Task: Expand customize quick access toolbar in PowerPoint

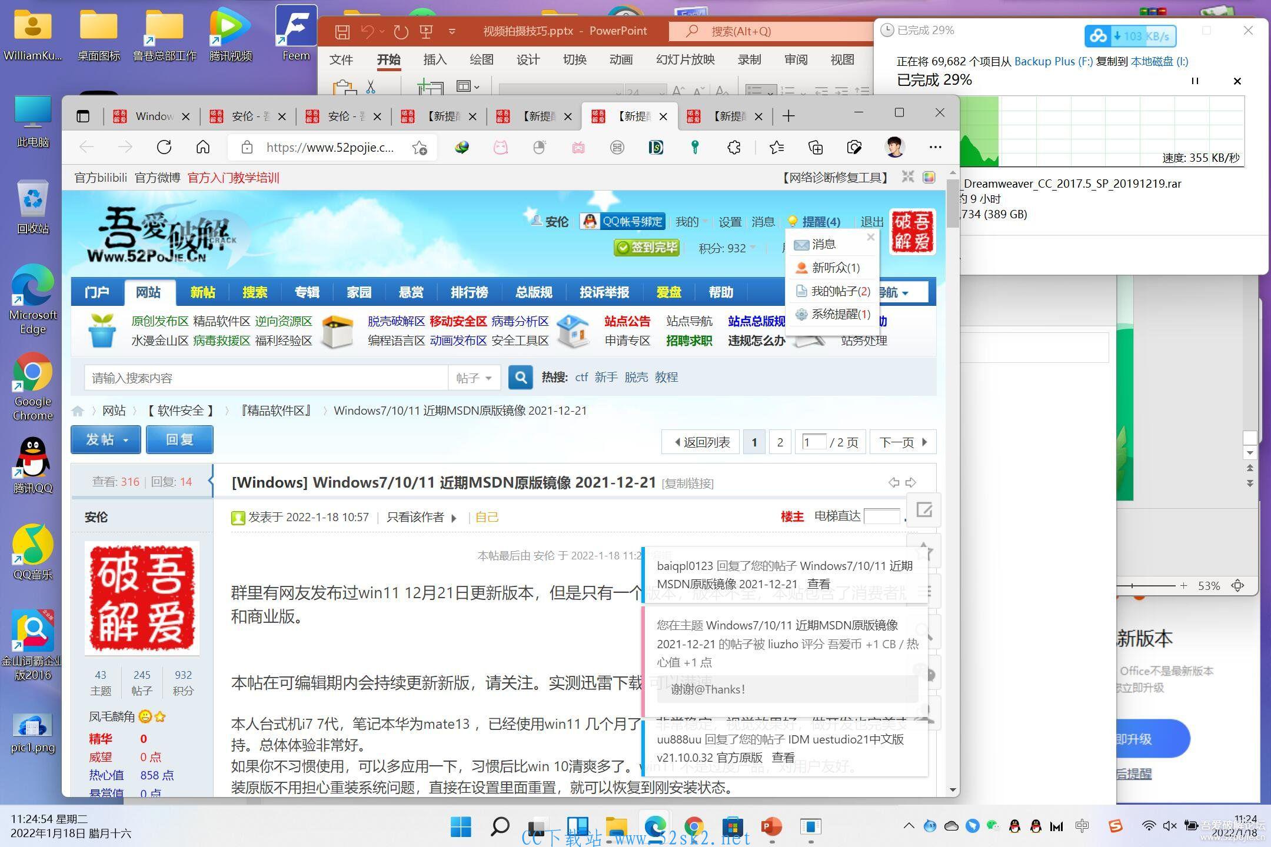Action: click(452, 31)
